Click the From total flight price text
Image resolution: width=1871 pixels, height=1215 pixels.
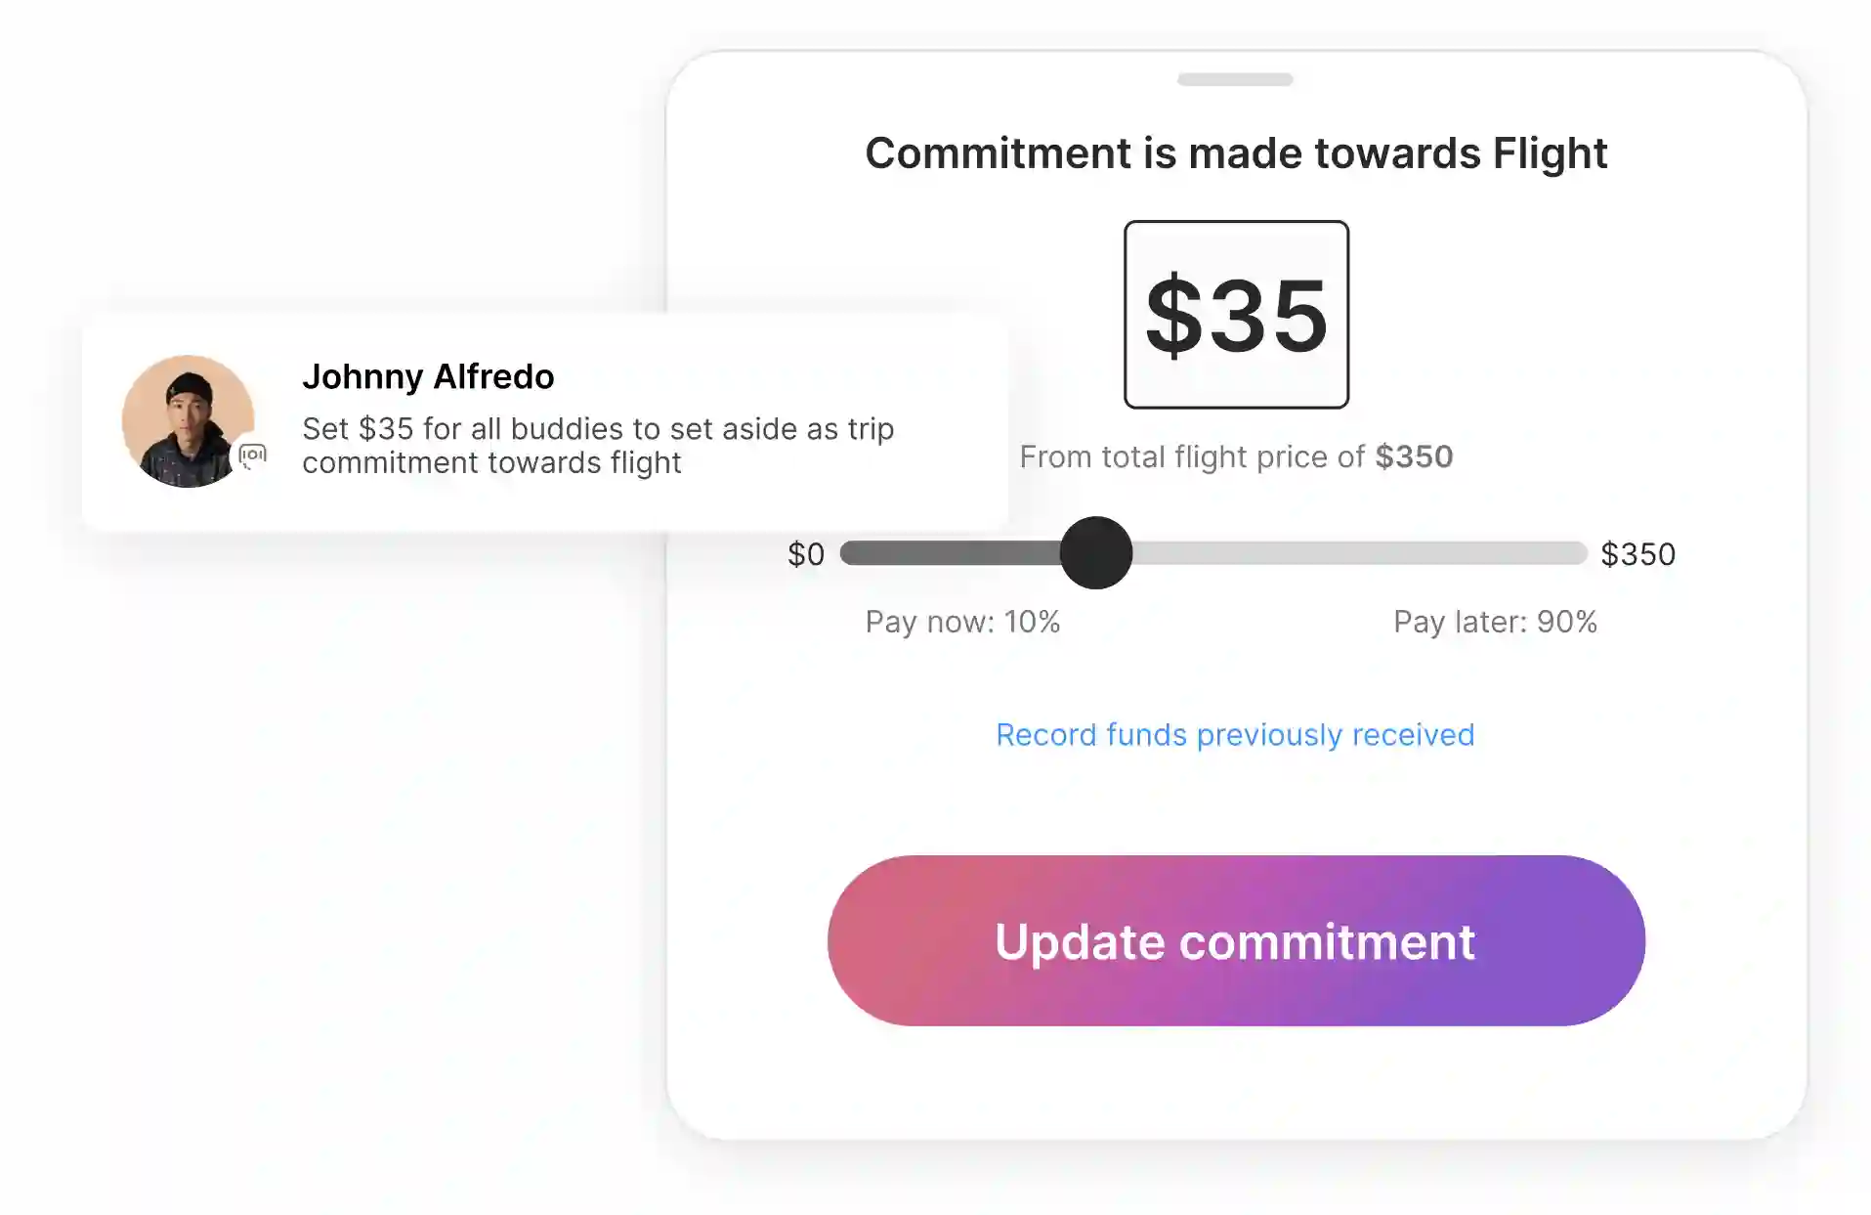(1192, 456)
